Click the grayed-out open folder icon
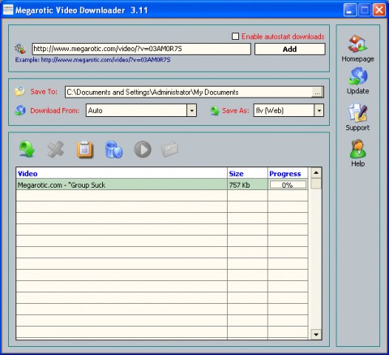 169,149
